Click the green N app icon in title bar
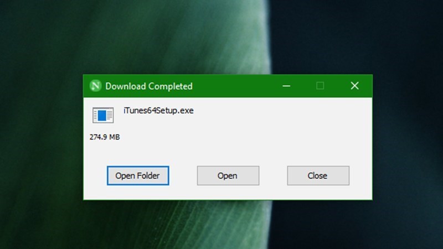 tap(95, 86)
